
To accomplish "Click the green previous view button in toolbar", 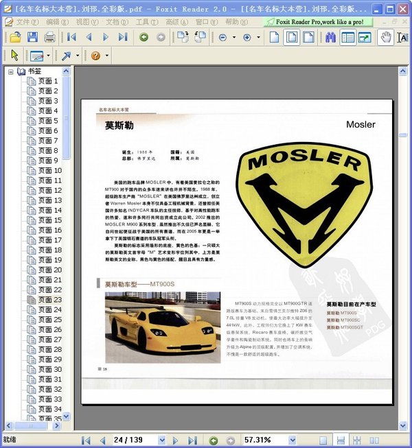I will click(x=144, y=37).
